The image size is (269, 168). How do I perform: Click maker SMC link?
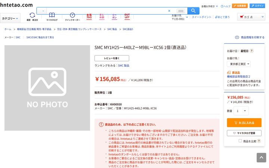click(x=18, y=37)
